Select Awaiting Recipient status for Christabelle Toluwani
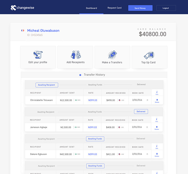 click(47, 85)
